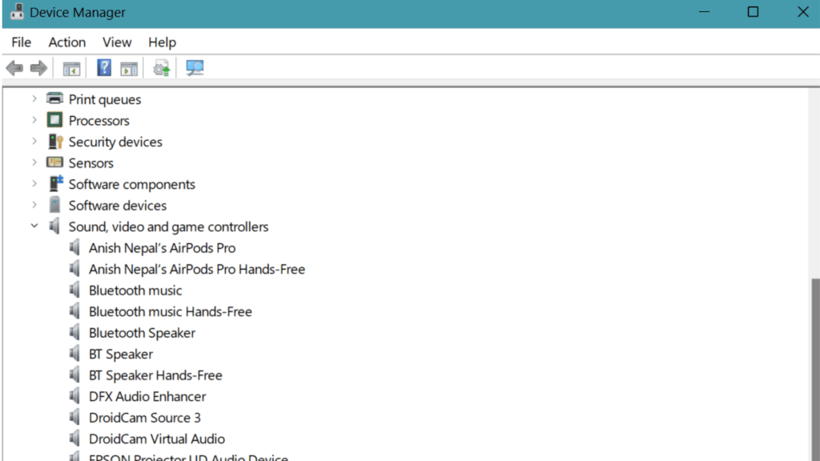Click the Software devices icon
The image size is (820, 461).
click(54, 205)
